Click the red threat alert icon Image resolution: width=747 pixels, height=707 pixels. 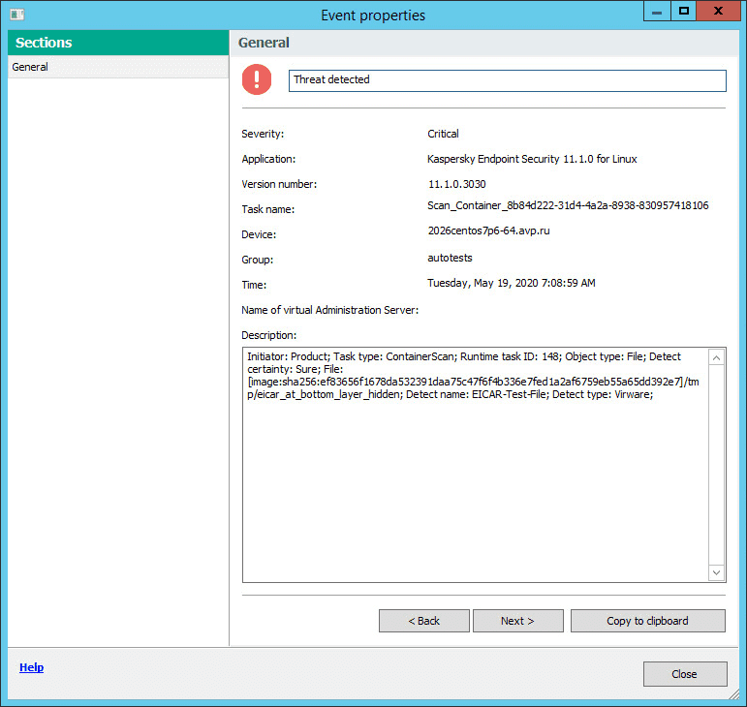point(258,79)
